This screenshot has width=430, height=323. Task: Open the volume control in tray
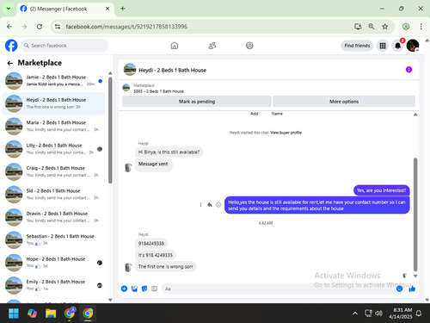pos(378,314)
